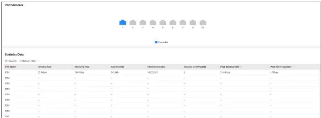Select the Eth1 row name
The height and width of the screenshot is (118, 321).
point(7,72)
